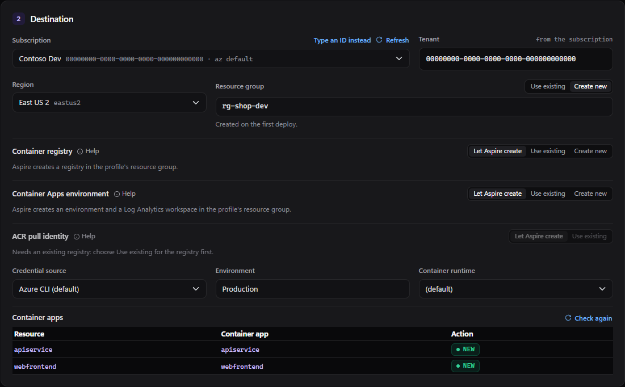Image resolution: width=625 pixels, height=387 pixels.
Task: Click the webfrontend container app cell
Action: pyautogui.click(x=242, y=367)
